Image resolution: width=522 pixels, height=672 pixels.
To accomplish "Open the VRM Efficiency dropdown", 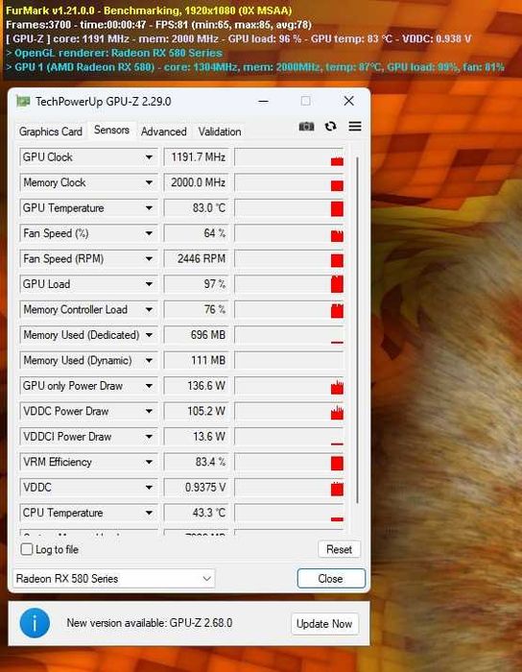I will coord(149,462).
